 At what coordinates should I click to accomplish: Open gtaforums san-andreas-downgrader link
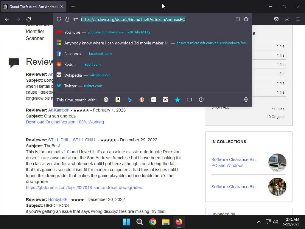[84, 188]
